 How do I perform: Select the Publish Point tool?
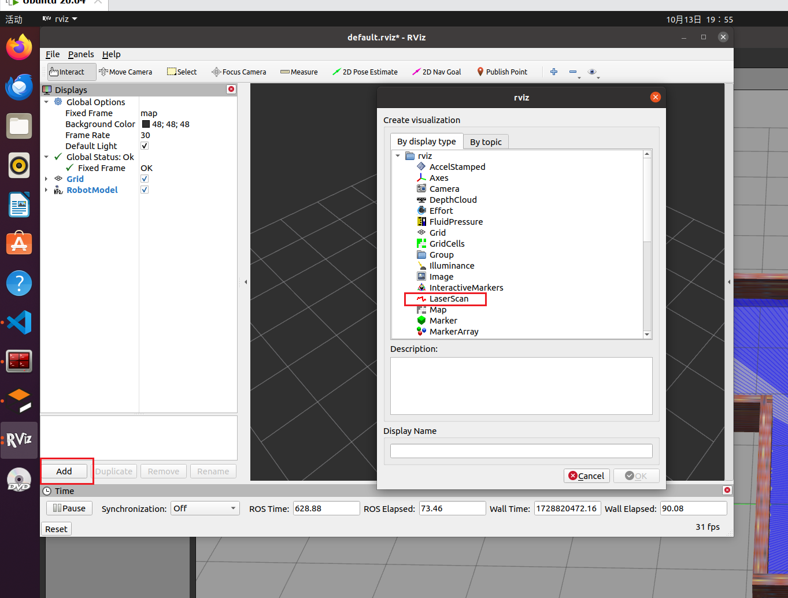click(x=502, y=72)
